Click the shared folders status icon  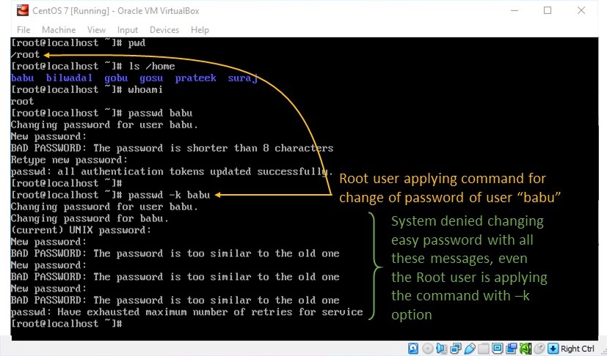(484, 349)
